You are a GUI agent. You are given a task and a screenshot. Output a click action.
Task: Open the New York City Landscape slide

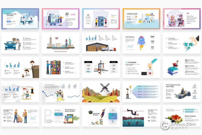[60, 43]
